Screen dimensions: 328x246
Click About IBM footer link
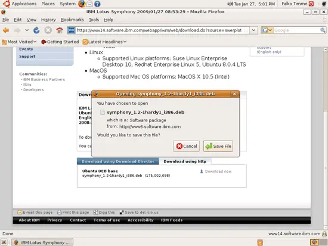pos(29,220)
